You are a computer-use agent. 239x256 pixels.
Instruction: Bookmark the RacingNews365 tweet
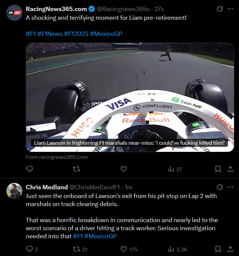click(218, 169)
